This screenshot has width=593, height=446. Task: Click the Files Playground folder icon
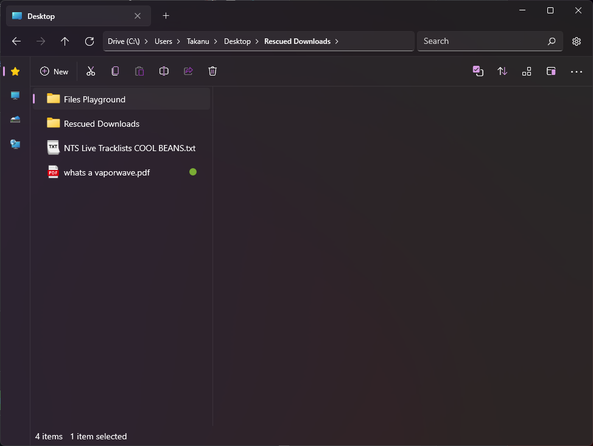point(54,99)
